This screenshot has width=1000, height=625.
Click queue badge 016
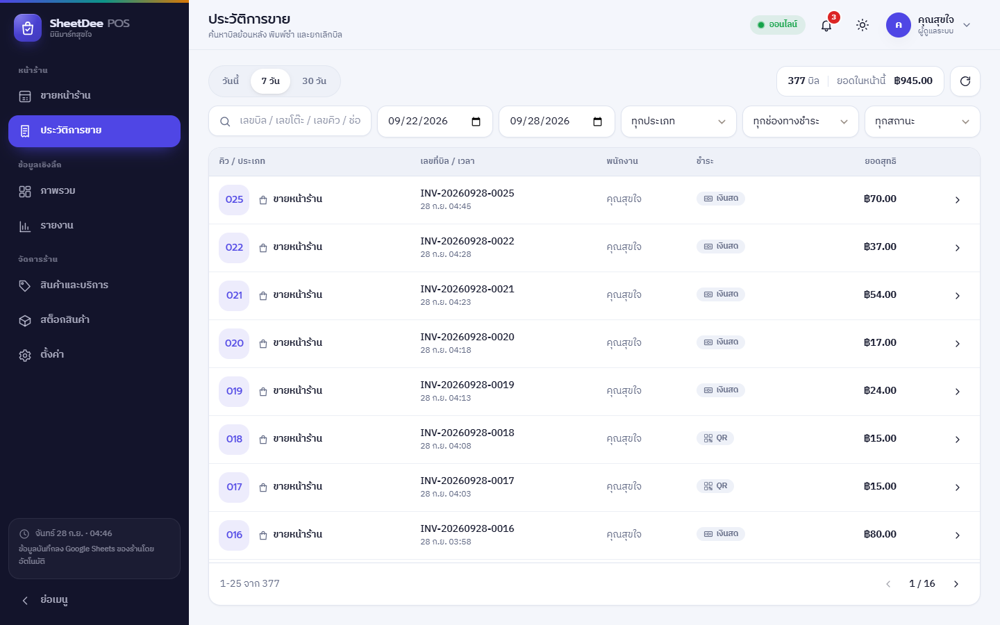(234, 535)
